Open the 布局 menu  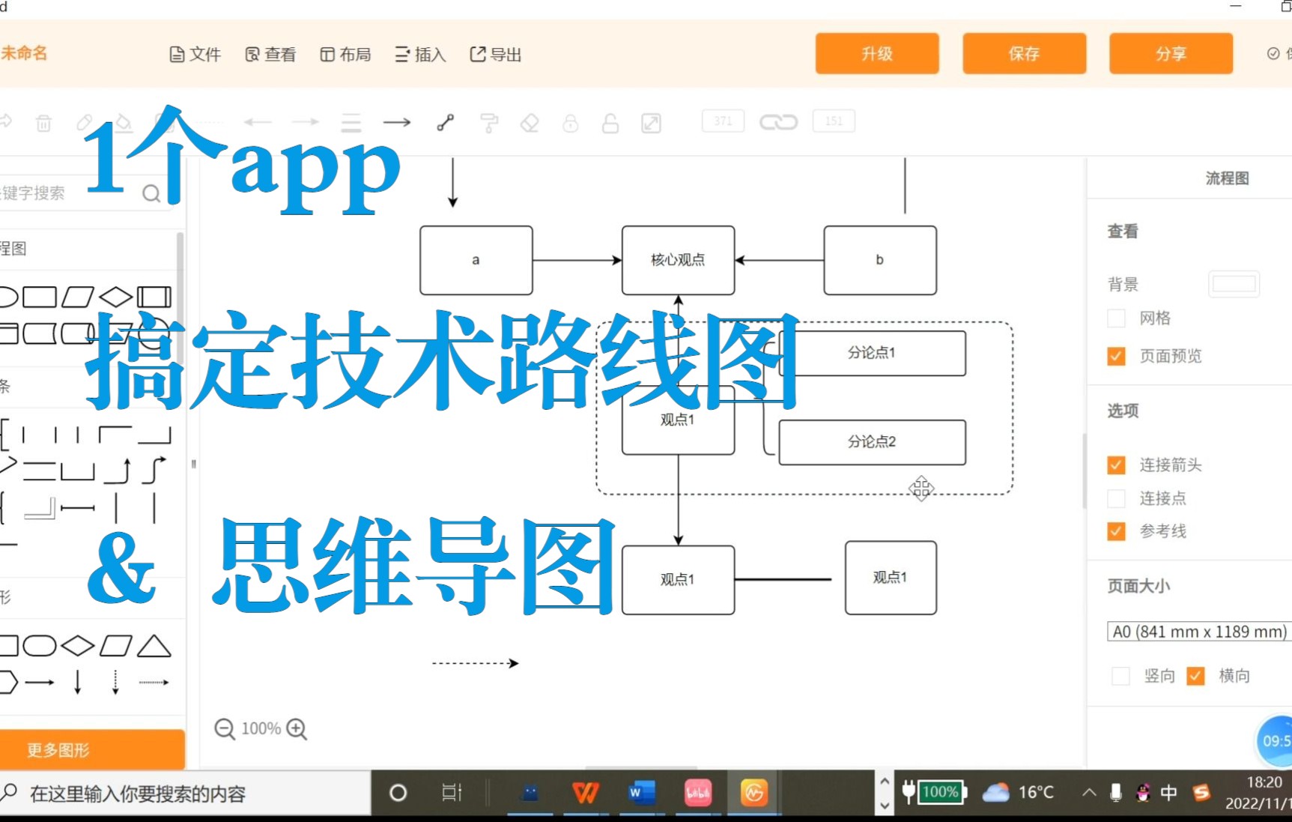[x=345, y=53]
